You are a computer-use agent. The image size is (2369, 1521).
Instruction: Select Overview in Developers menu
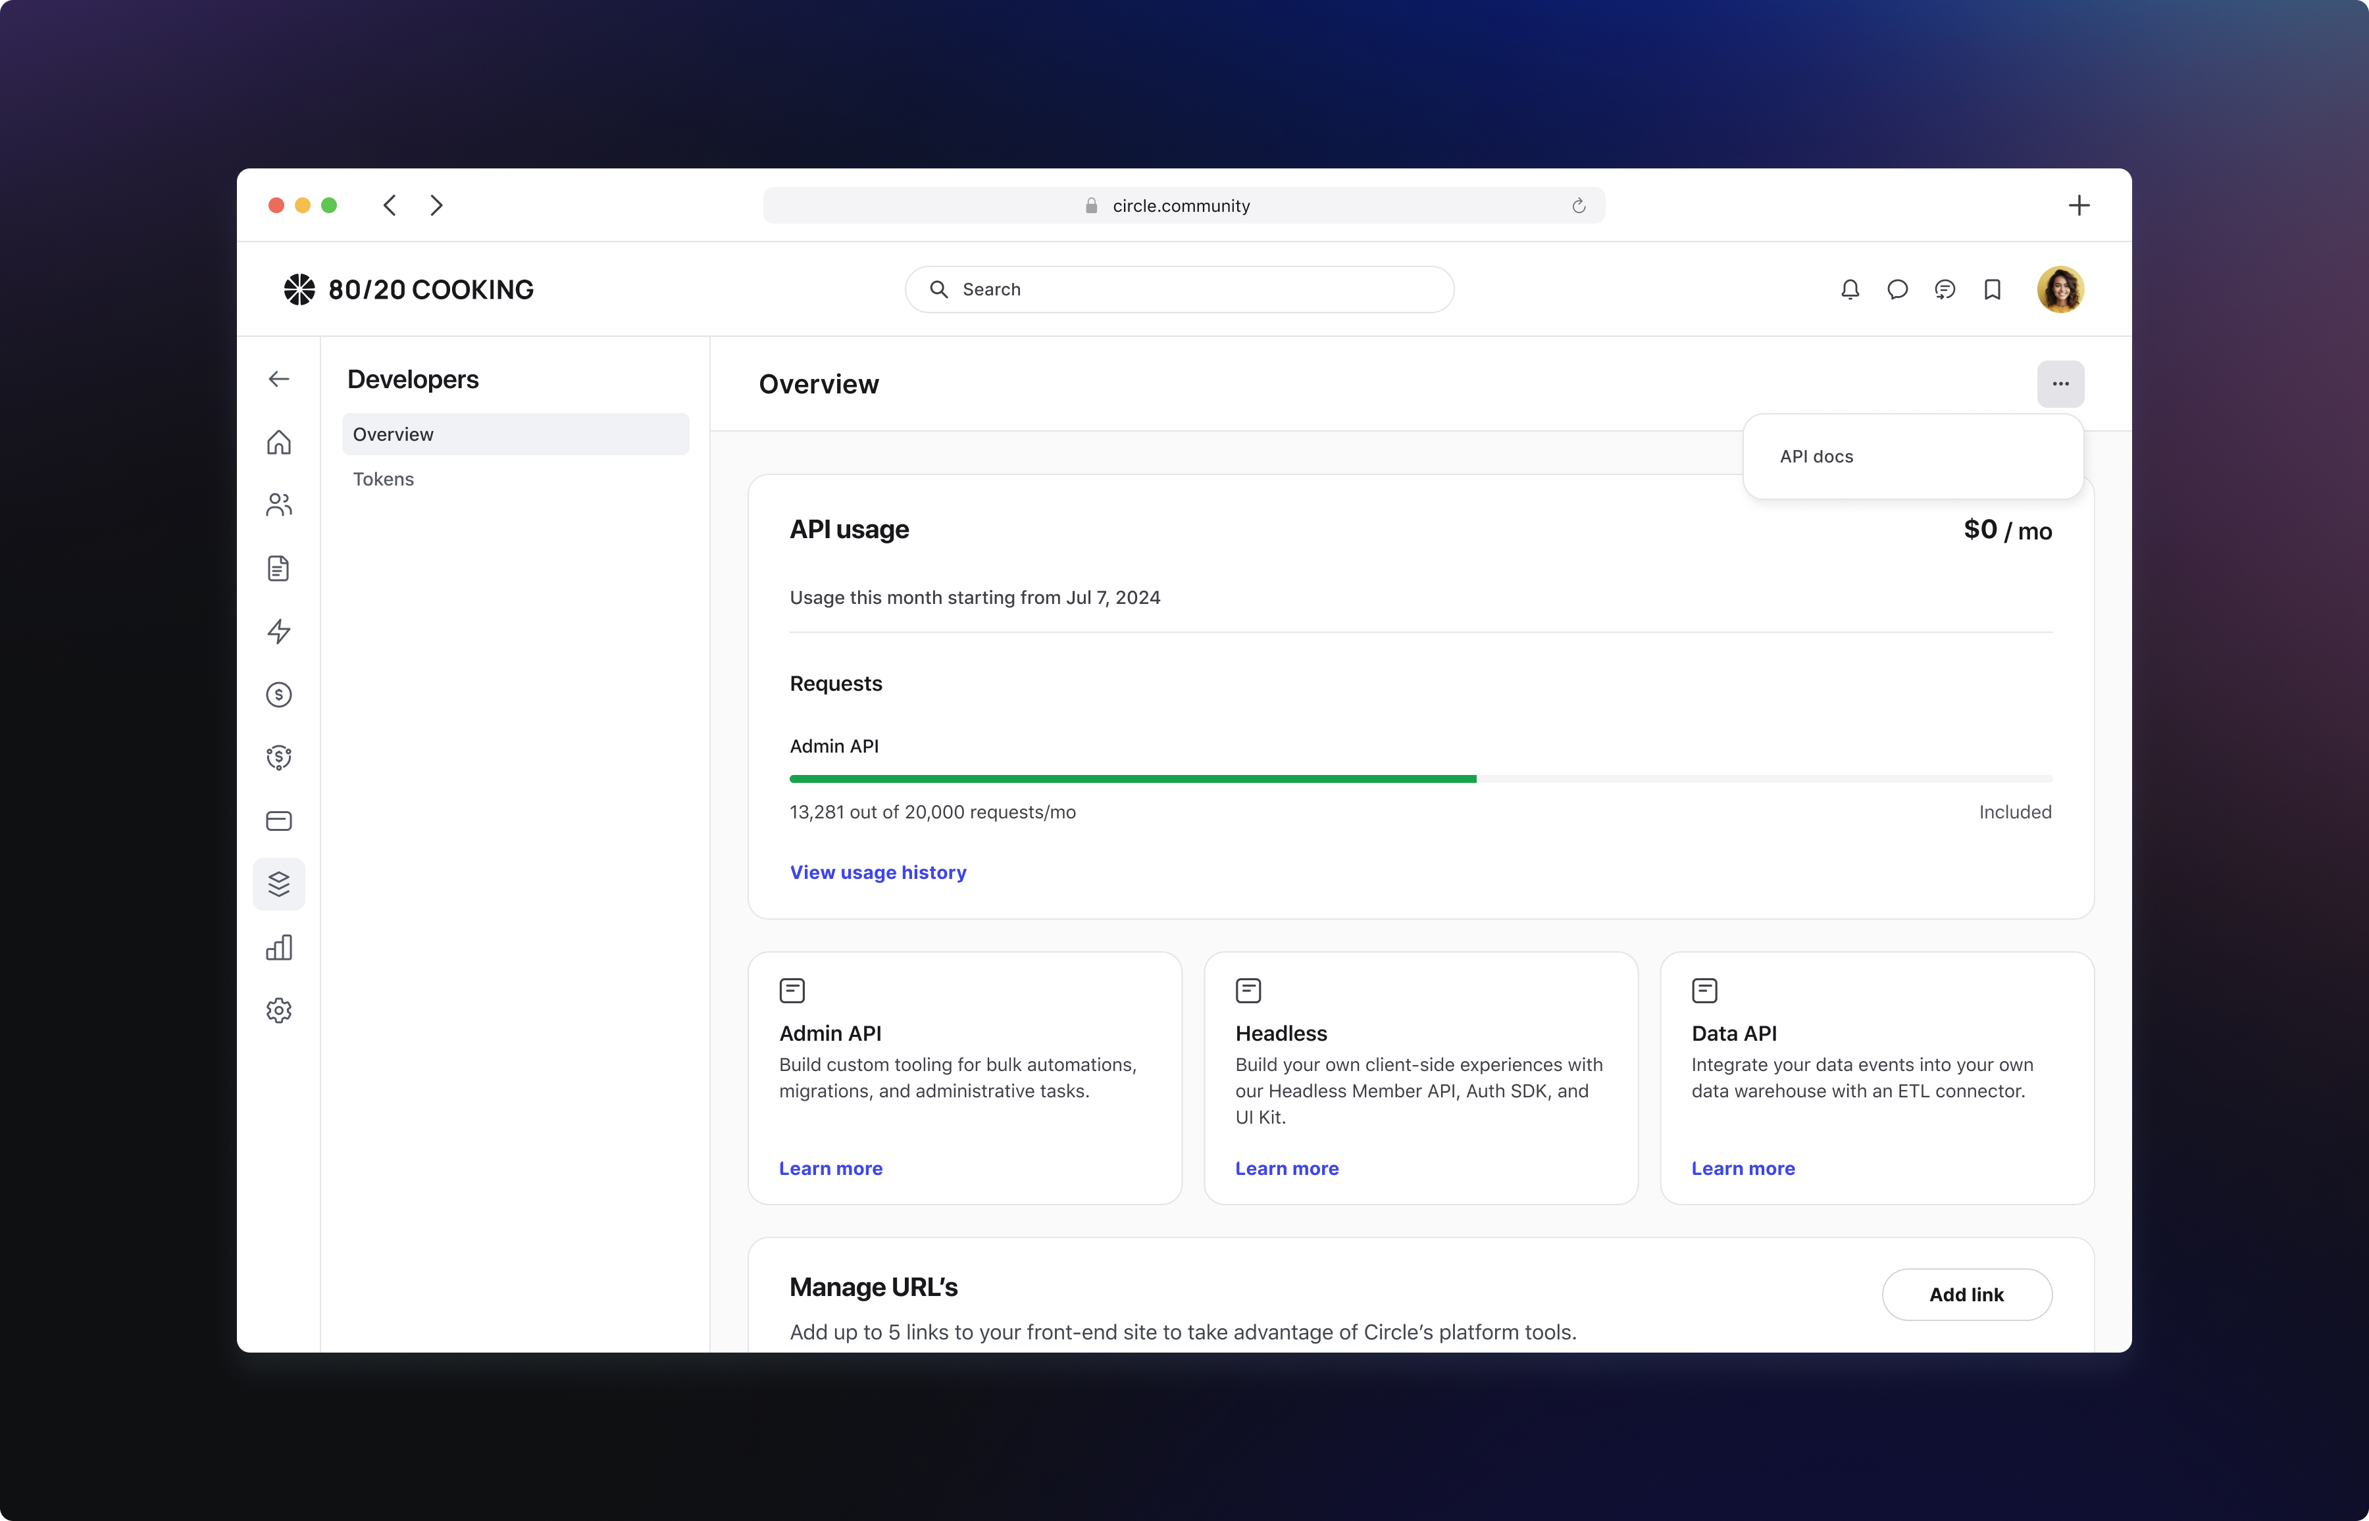point(516,435)
